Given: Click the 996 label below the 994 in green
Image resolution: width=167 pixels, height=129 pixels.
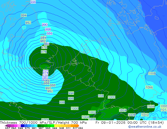Looking at the screenshot, I should pyautogui.click(x=71, y=98).
